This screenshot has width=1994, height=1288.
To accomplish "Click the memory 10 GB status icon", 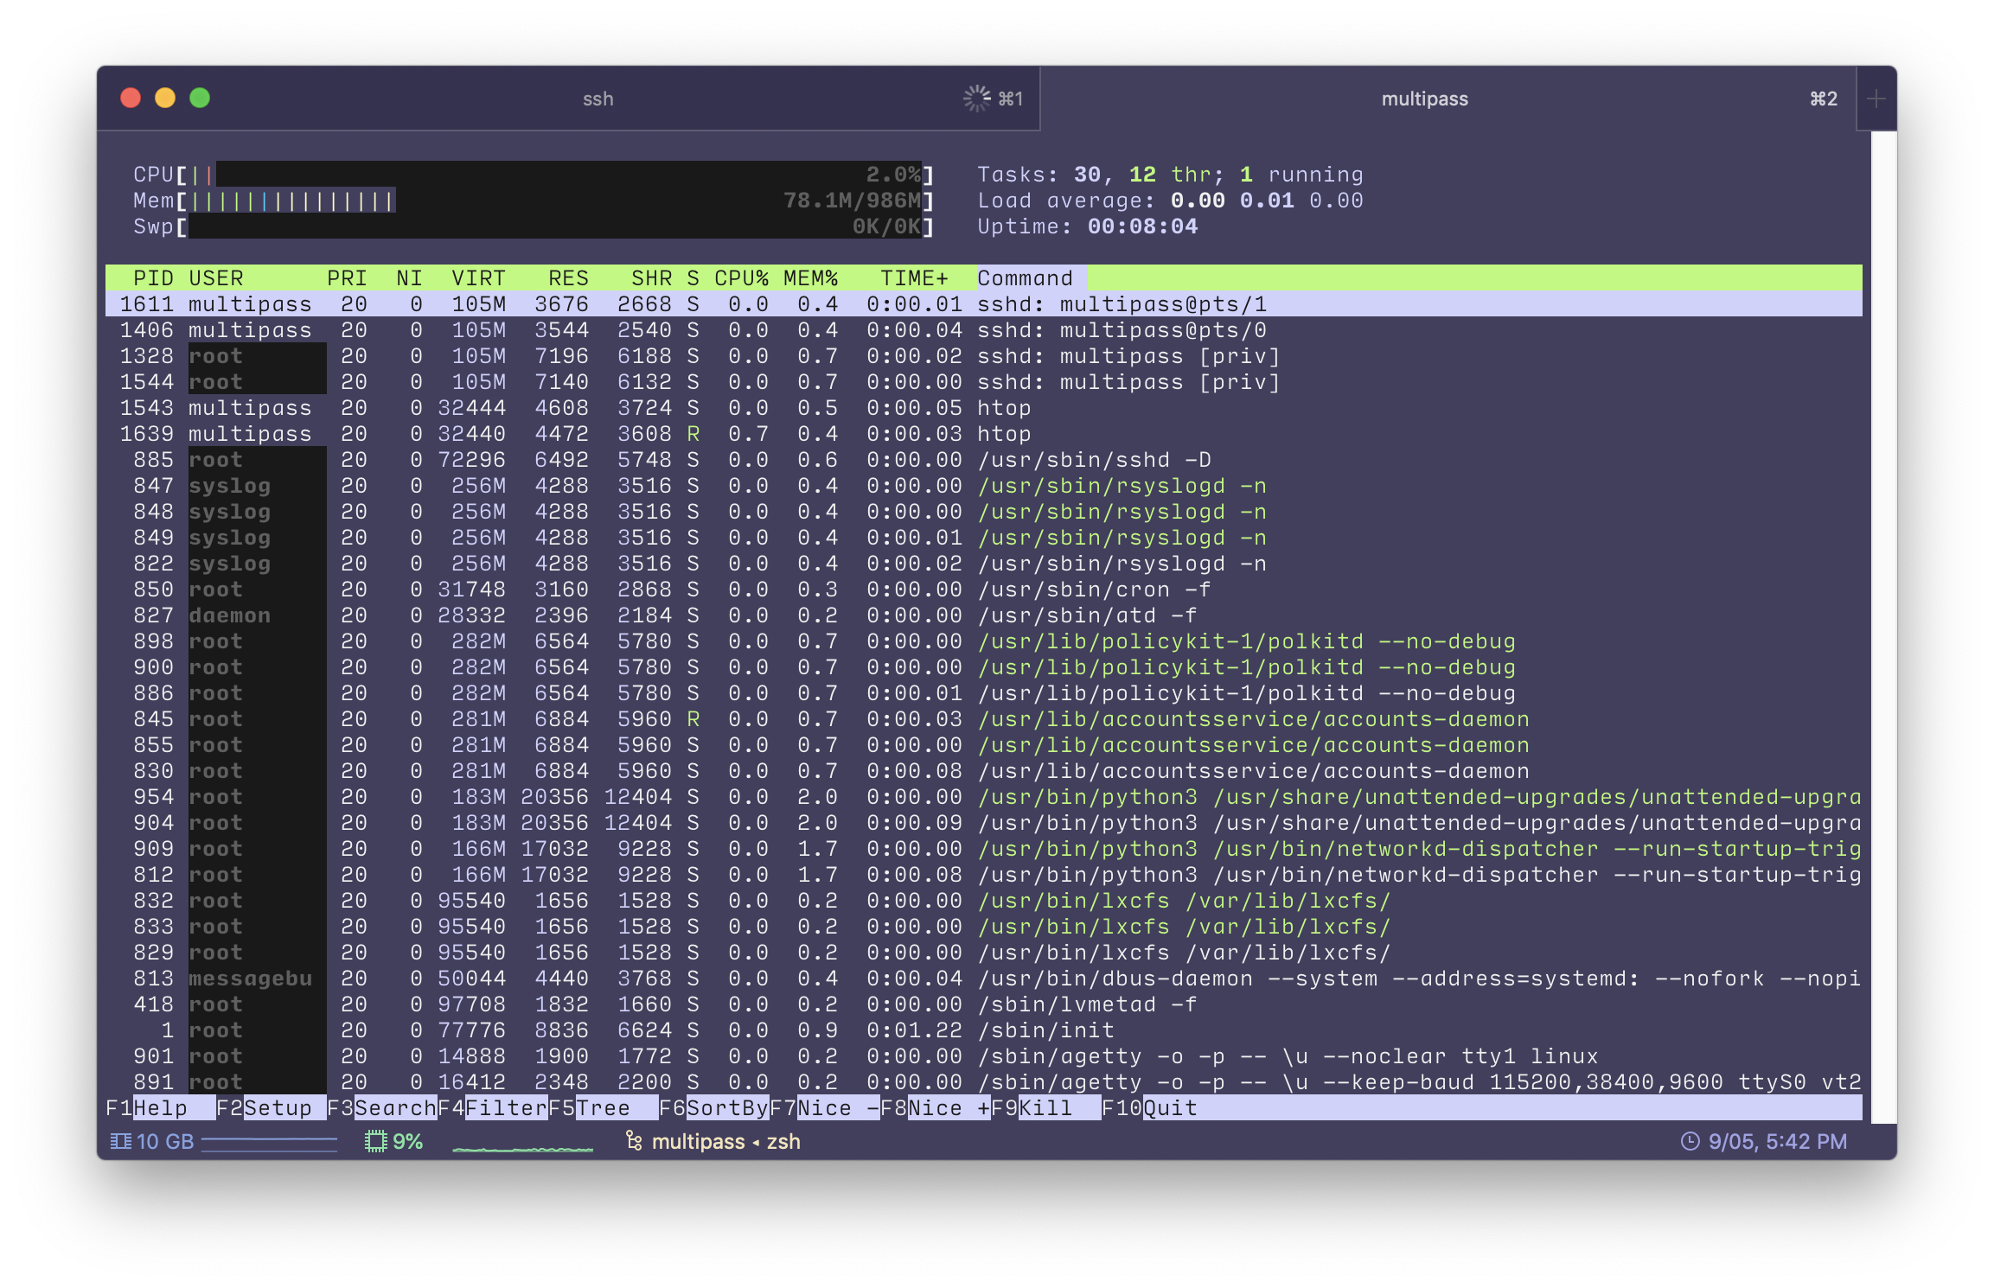I will click(x=121, y=1142).
